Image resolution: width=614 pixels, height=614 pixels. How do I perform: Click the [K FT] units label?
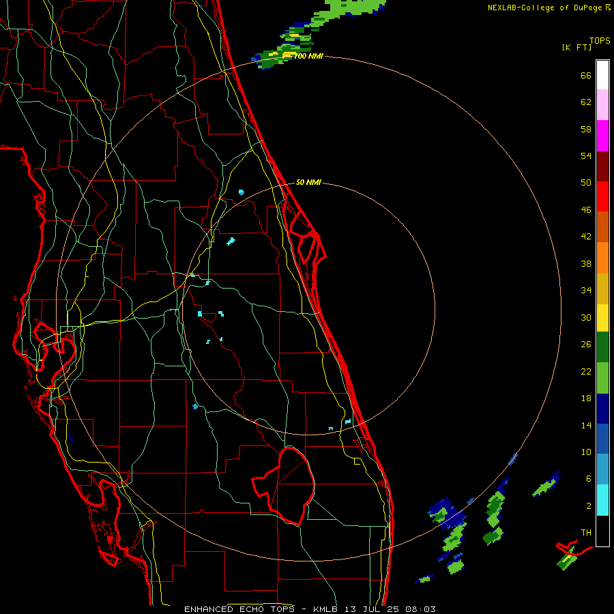point(576,47)
